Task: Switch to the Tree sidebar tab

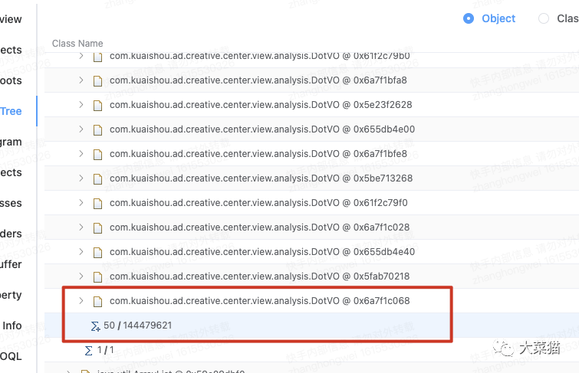Action: [11, 111]
